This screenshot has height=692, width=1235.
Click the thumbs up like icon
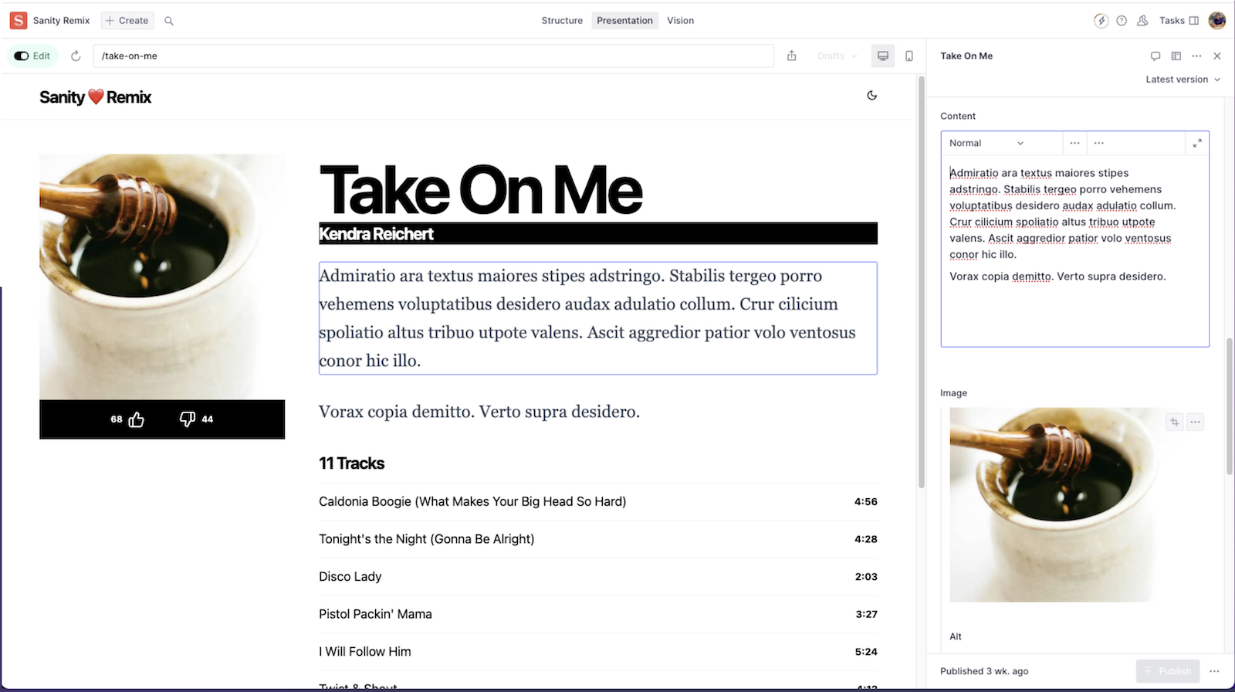point(137,419)
